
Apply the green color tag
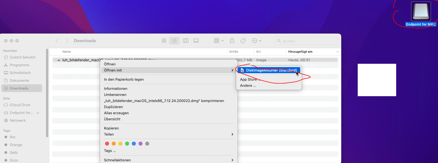(x=127, y=144)
